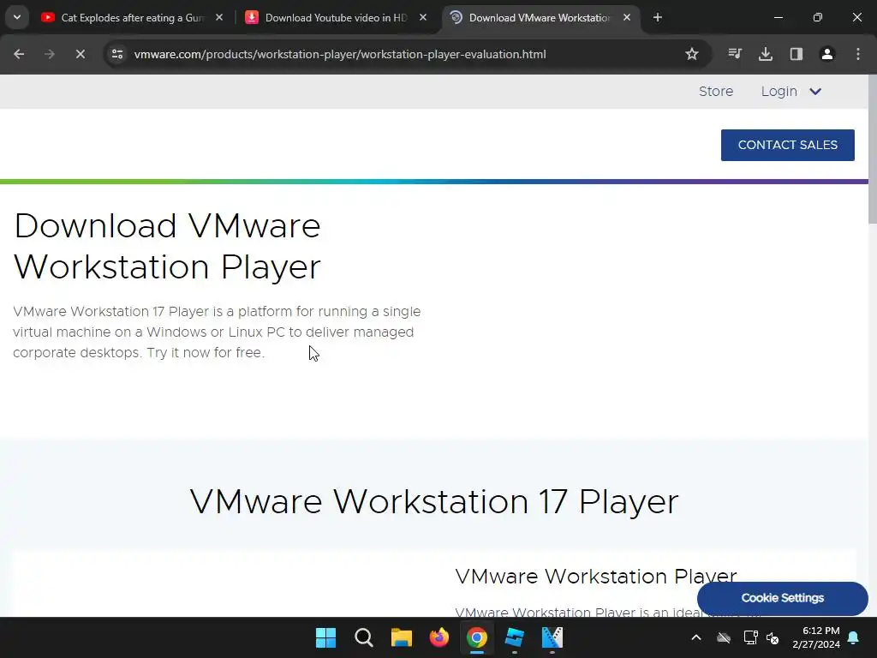Click the cloud sync tray icon

(x=724, y=637)
